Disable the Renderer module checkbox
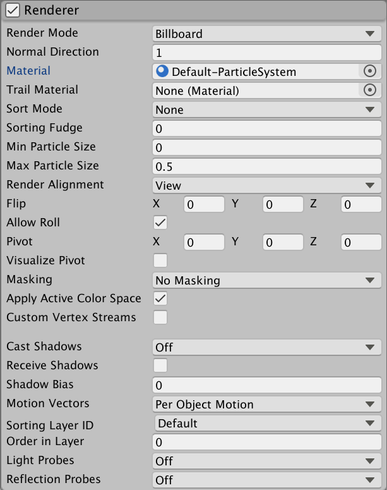Image resolution: width=387 pixels, height=490 pixels. pyautogui.click(x=13, y=11)
